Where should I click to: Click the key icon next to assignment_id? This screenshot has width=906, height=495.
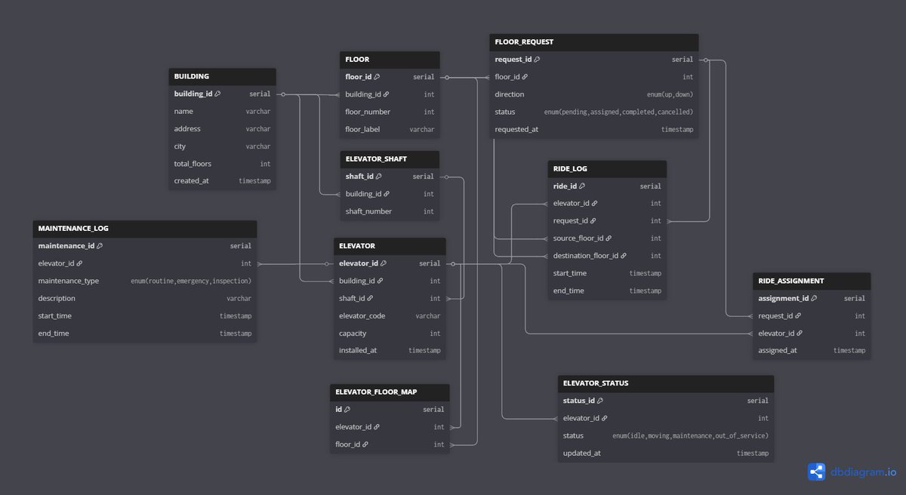coord(814,299)
